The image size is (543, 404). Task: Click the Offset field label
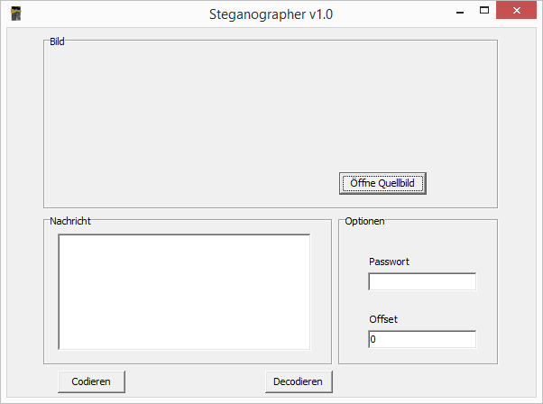tap(383, 319)
